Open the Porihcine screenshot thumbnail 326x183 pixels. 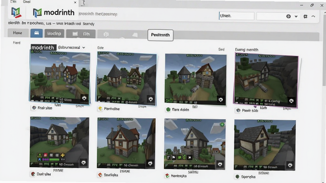(x=127, y=78)
